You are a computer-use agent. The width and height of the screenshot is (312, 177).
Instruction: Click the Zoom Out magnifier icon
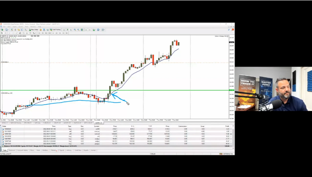tap(78, 29)
